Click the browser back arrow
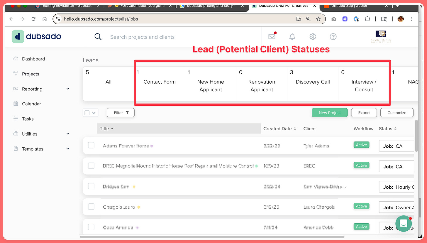 point(11,19)
